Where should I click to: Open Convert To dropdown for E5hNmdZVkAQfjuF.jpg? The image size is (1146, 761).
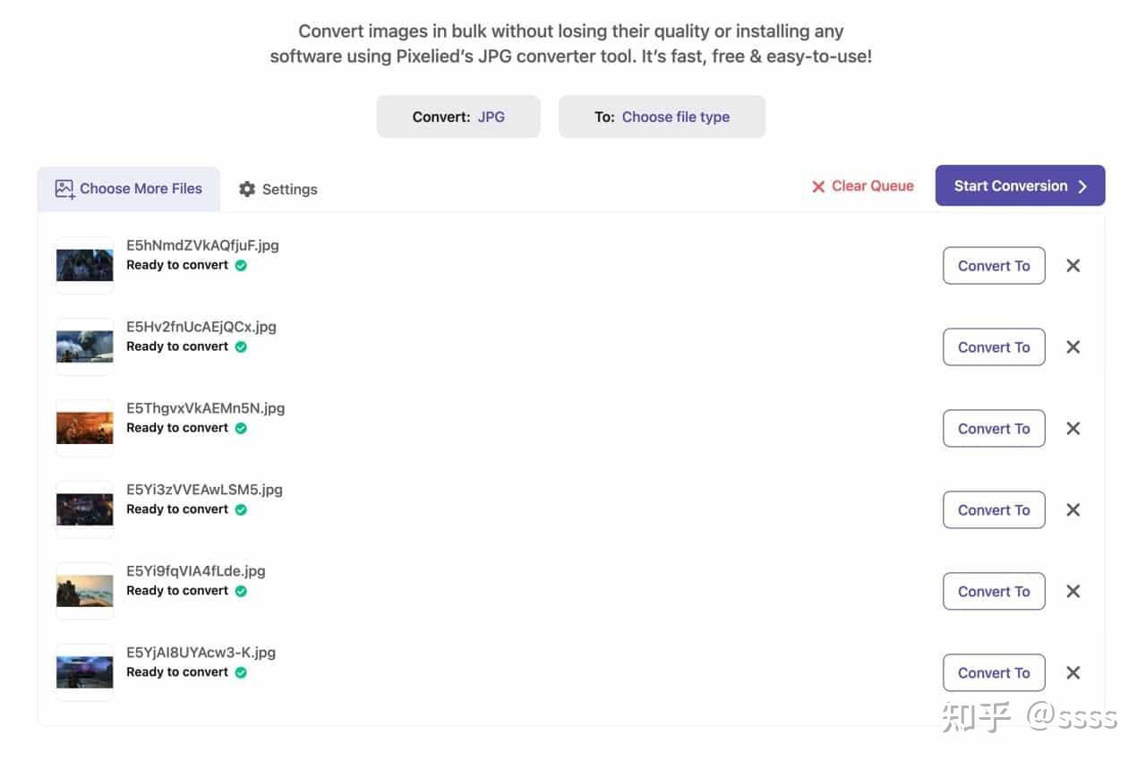[994, 266]
